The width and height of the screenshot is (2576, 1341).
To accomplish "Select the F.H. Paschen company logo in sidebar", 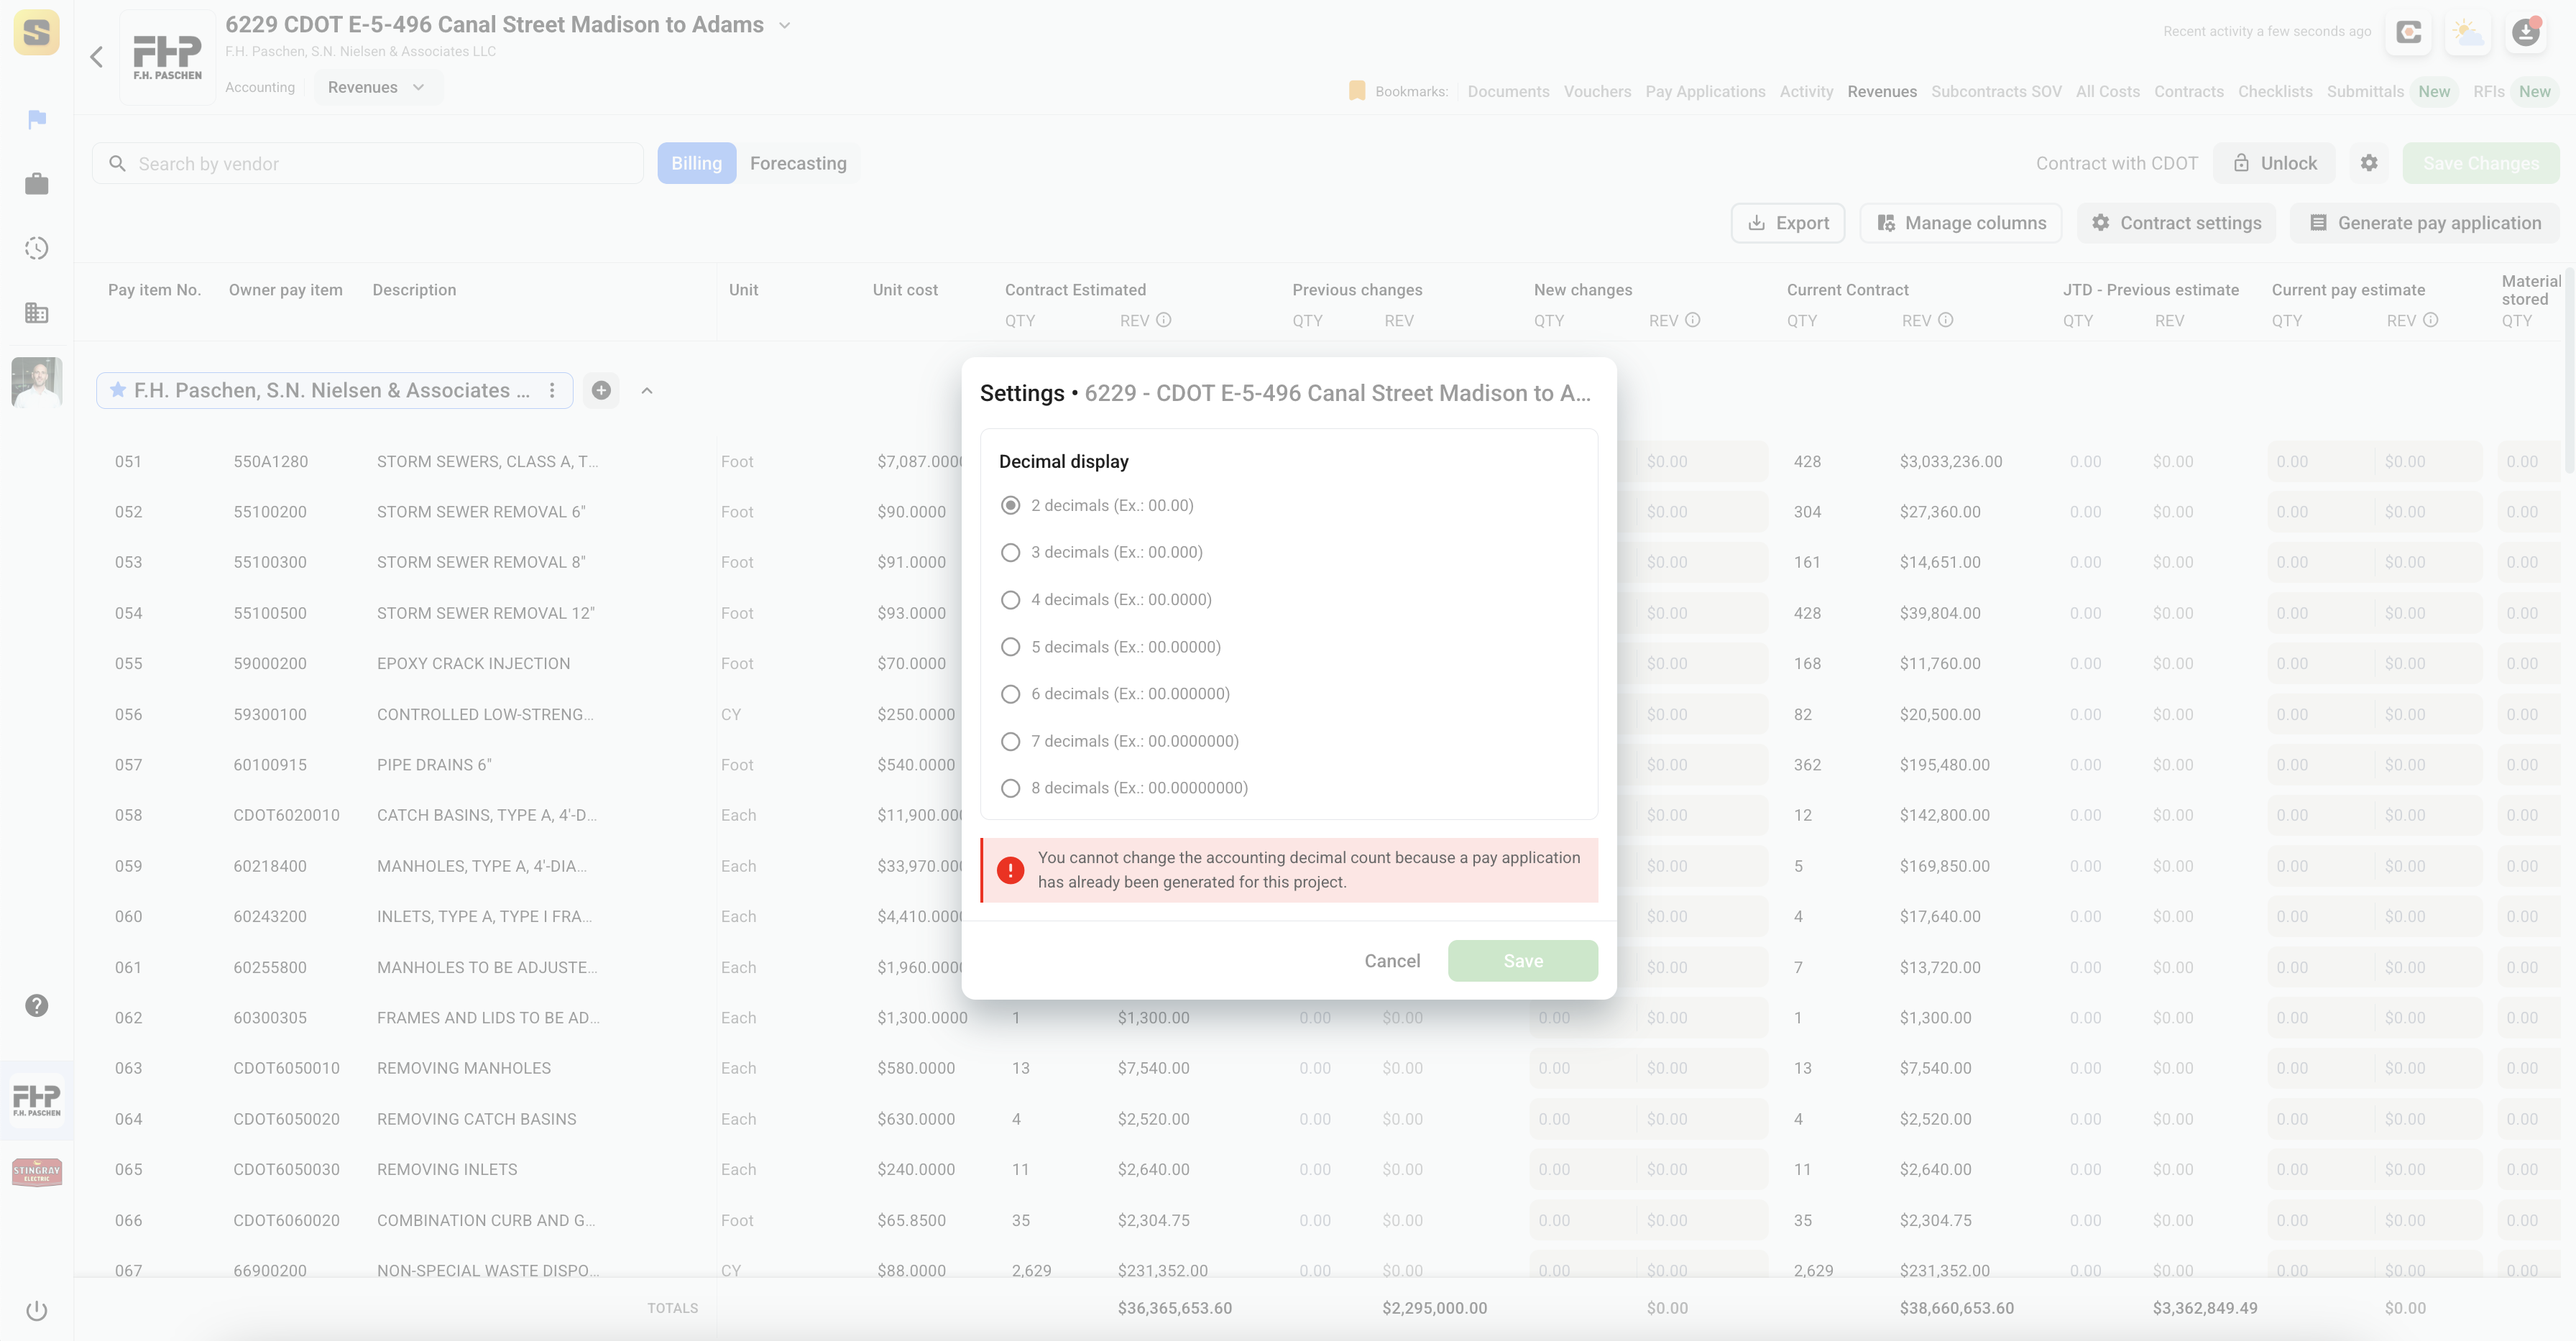I will point(37,1100).
